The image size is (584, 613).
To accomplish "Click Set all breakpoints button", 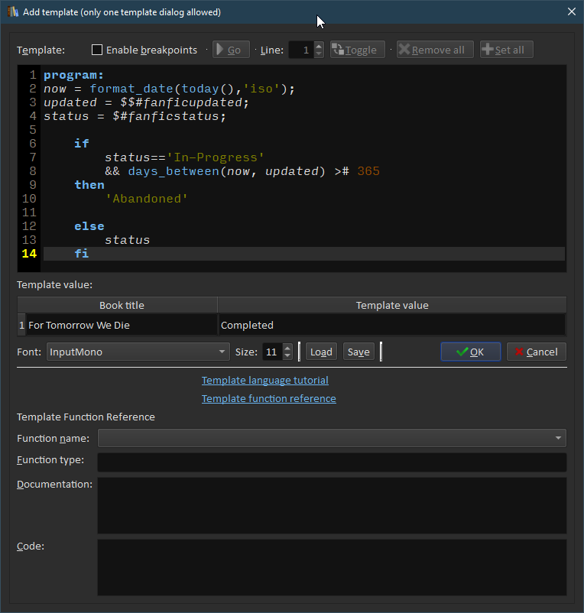I will click(x=506, y=50).
